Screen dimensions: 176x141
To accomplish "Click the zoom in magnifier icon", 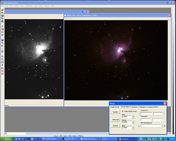I will (2, 56).
